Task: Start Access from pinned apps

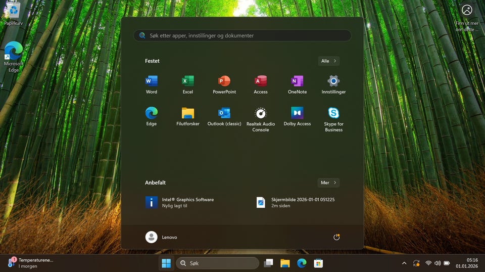Action: tap(261, 84)
